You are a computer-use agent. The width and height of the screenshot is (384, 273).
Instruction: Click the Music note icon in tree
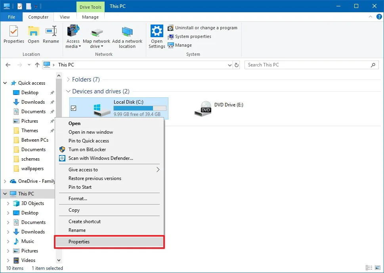(16, 241)
